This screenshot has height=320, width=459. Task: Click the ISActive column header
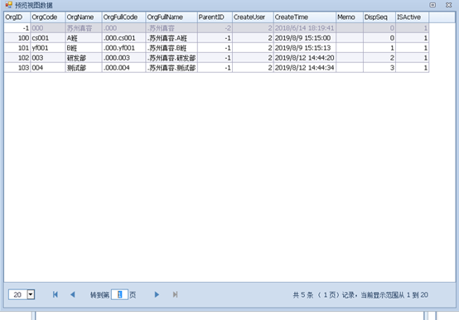point(412,17)
